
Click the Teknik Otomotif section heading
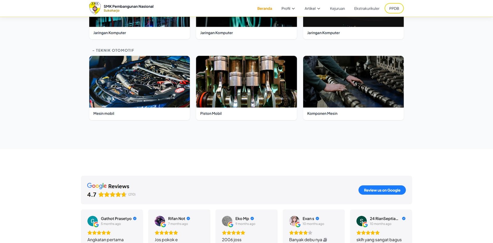click(113, 50)
